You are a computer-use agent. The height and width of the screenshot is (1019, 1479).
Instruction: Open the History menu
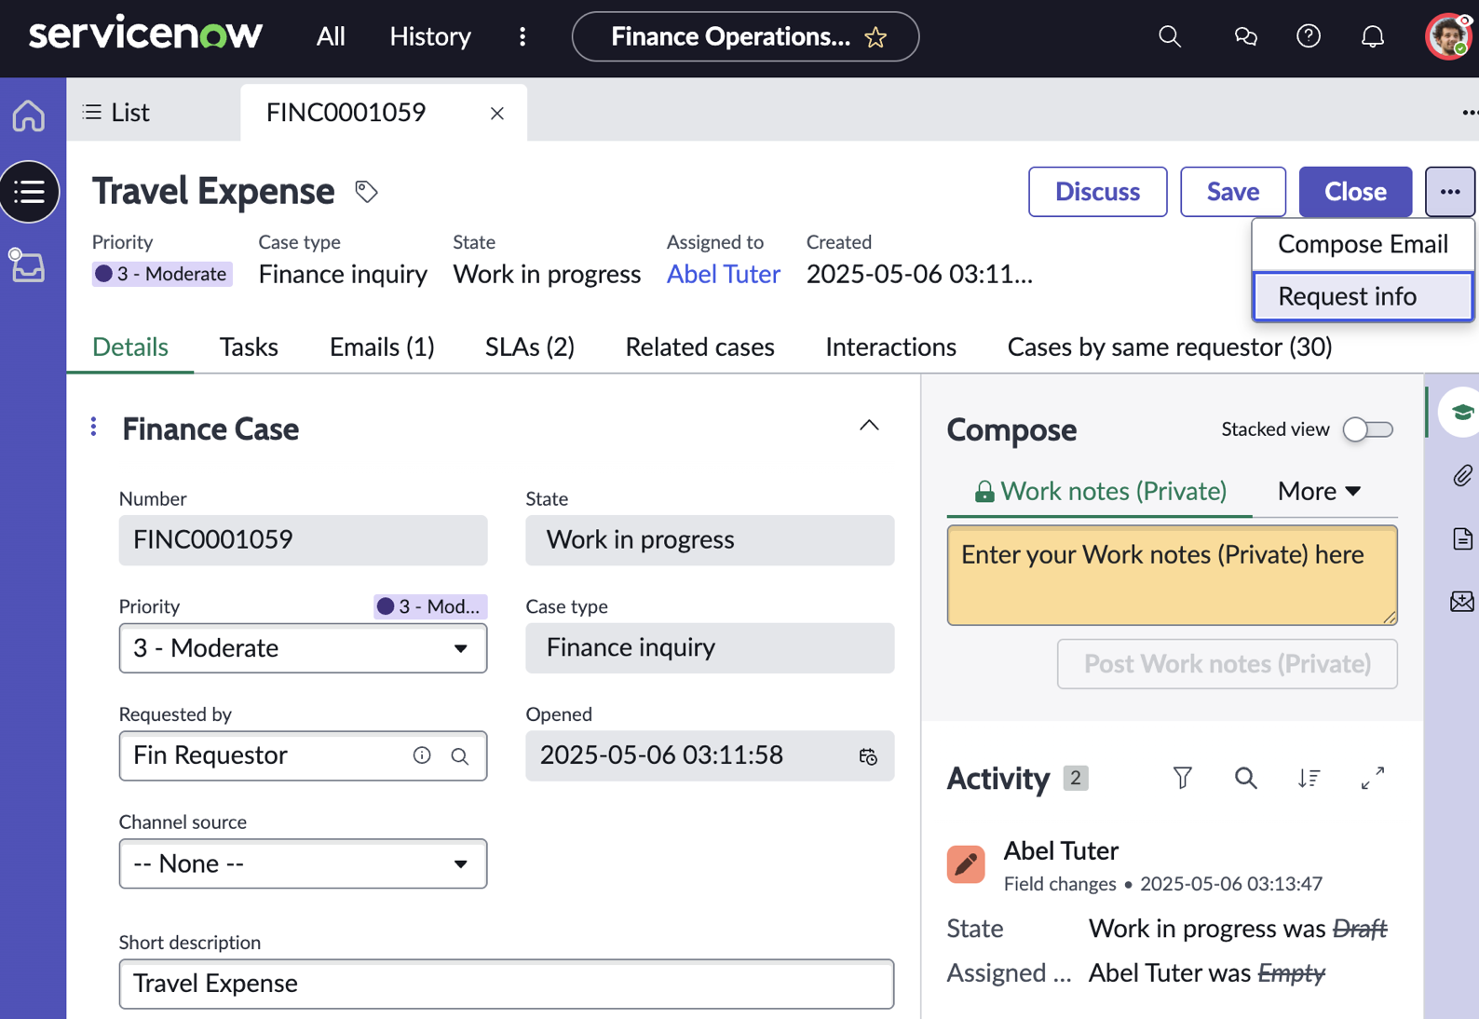coord(430,36)
